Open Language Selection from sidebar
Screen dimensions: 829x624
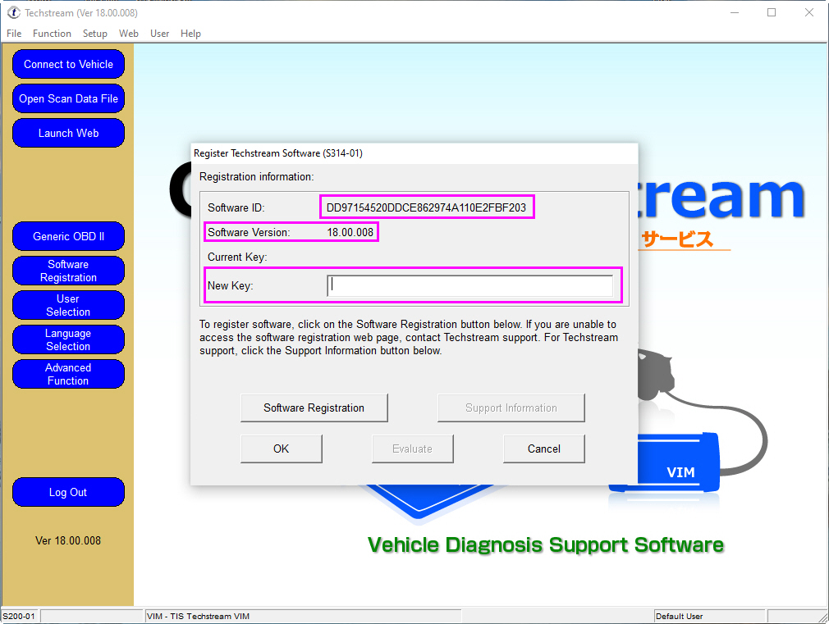click(x=68, y=339)
